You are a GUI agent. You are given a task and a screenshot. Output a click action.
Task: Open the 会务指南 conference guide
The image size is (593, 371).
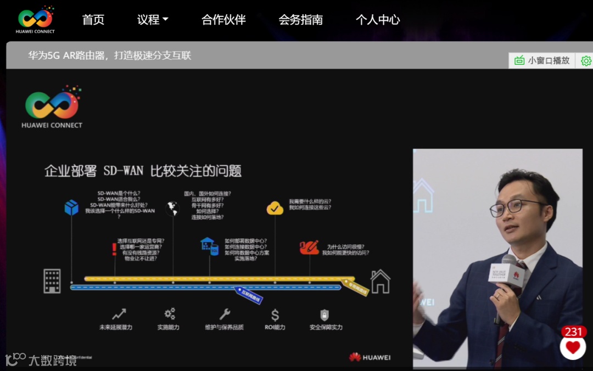pyautogui.click(x=301, y=20)
